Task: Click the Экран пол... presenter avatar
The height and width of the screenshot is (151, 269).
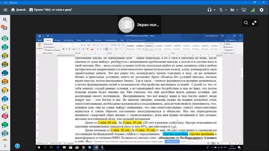Action: click(127, 25)
